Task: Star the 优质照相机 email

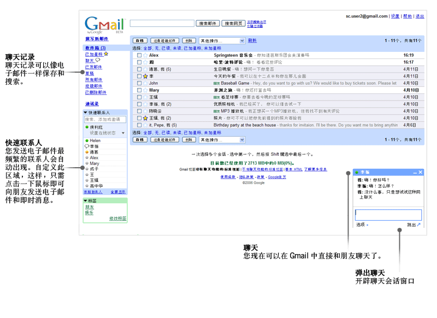Action: tap(145, 104)
